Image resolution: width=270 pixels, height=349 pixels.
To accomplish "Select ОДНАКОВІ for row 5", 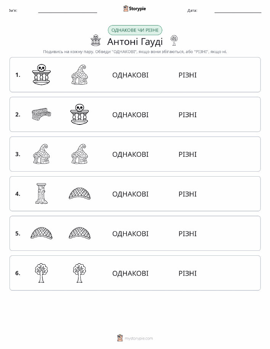I will [x=130, y=234].
